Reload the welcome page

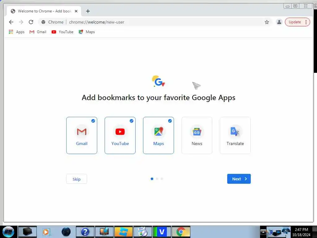point(31,22)
